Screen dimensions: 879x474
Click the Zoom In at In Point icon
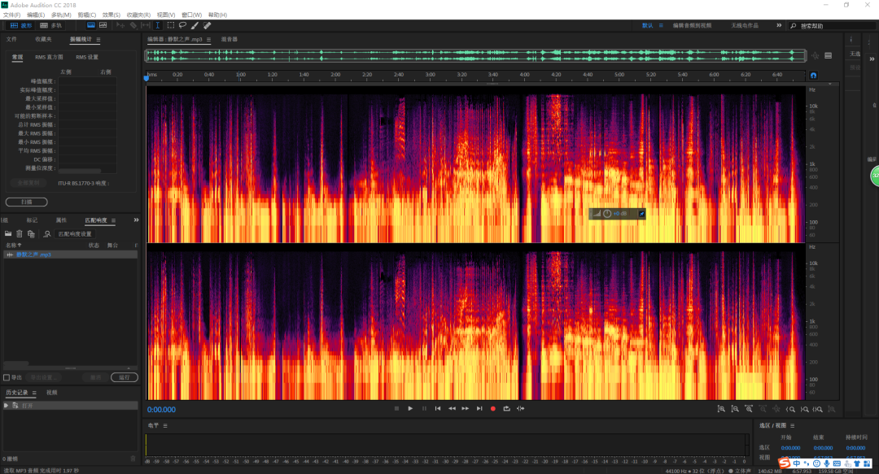coord(790,409)
